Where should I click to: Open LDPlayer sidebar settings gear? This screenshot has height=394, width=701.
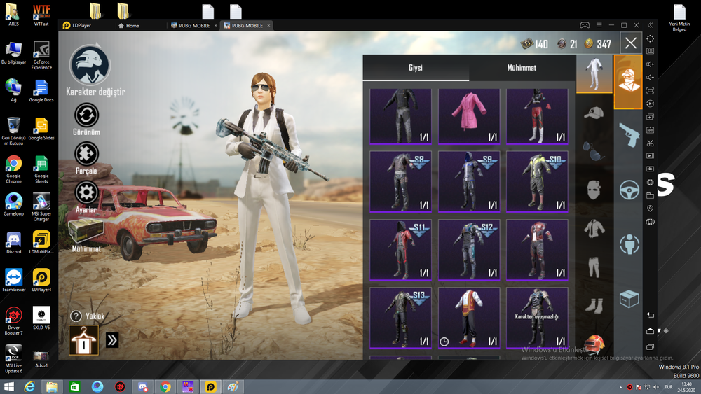pyautogui.click(x=650, y=38)
